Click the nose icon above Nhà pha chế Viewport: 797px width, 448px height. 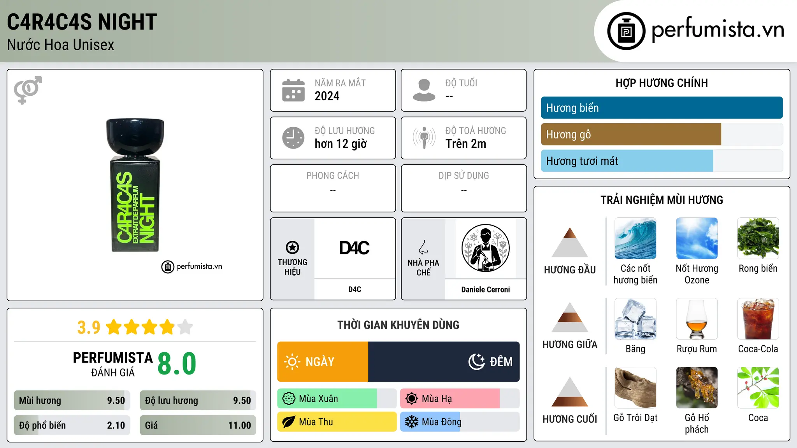(423, 247)
